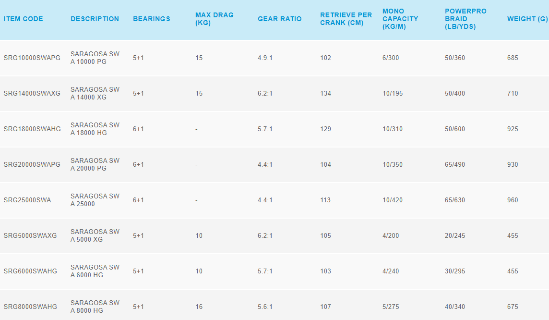The width and height of the screenshot is (549, 320).
Task: Click the SARAGOSA SW A 6000 HG description
Action: (95, 271)
